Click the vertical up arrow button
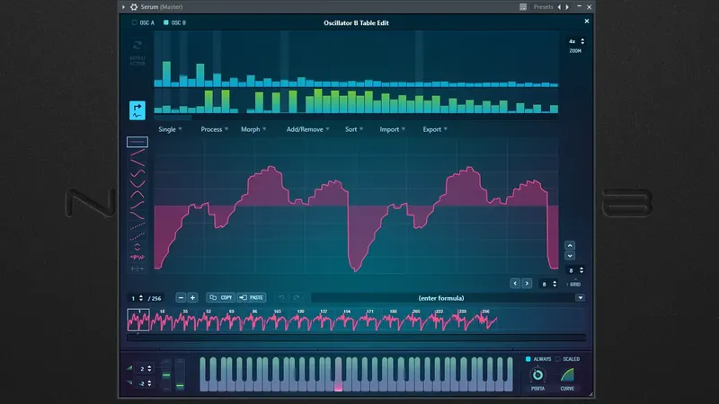 pyautogui.click(x=570, y=245)
